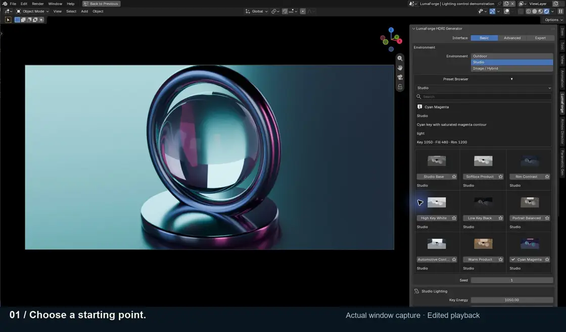Collapse the Preset Browser section arrow
566x332 pixels.
pyautogui.click(x=511, y=79)
